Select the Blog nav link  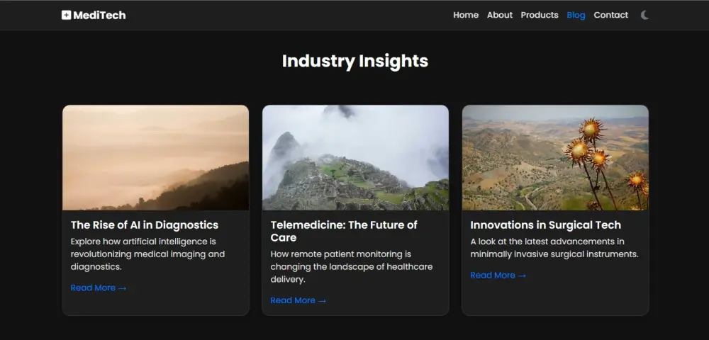[x=576, y=15]
